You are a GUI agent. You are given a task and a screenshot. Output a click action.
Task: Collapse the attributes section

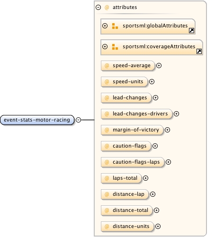coord(98,7)
